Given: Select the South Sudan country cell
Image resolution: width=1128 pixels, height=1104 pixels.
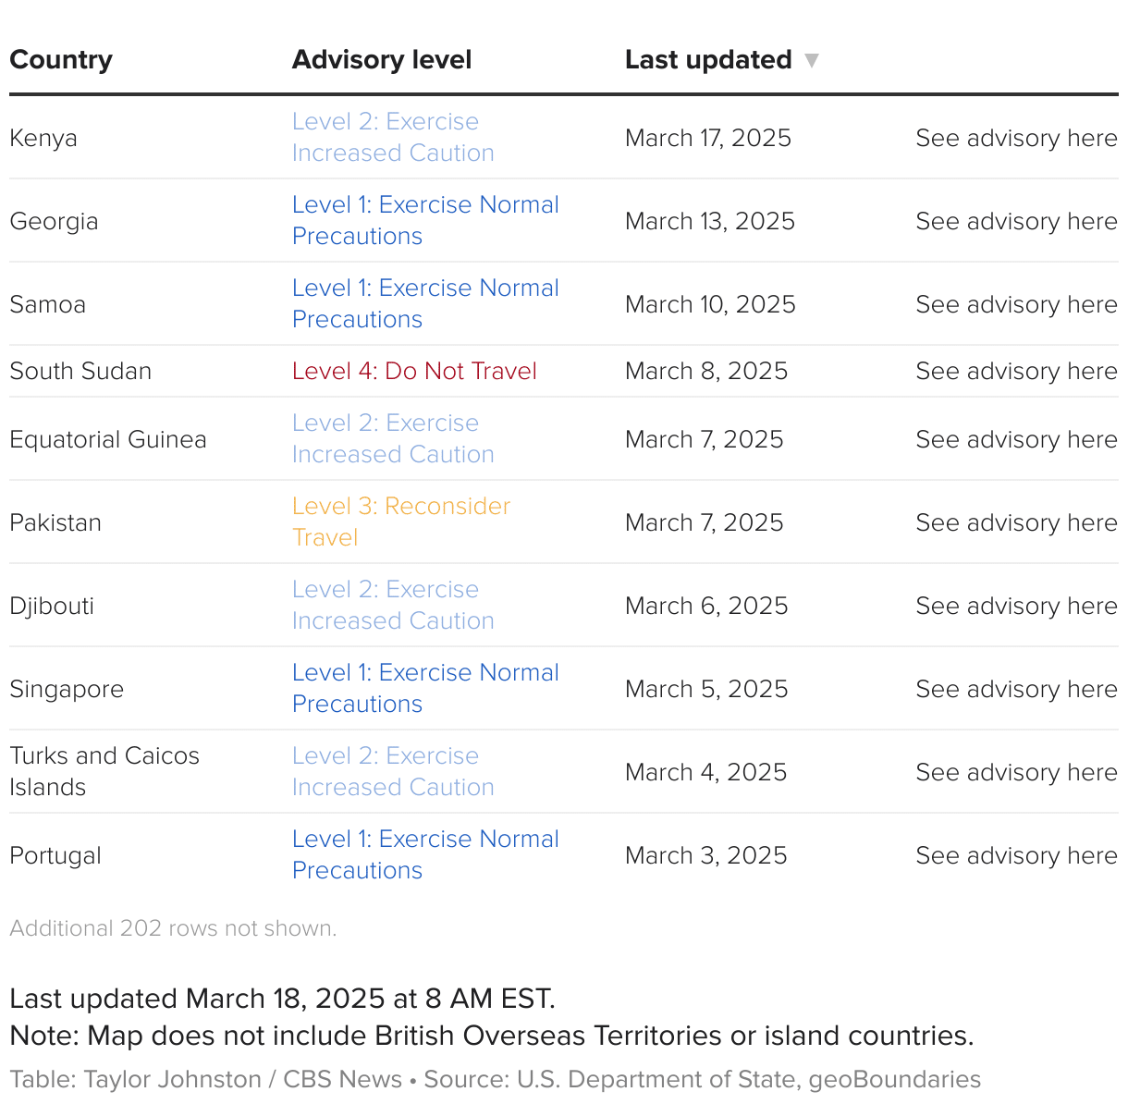Looking at the screenshot, I should pos(80,371).
